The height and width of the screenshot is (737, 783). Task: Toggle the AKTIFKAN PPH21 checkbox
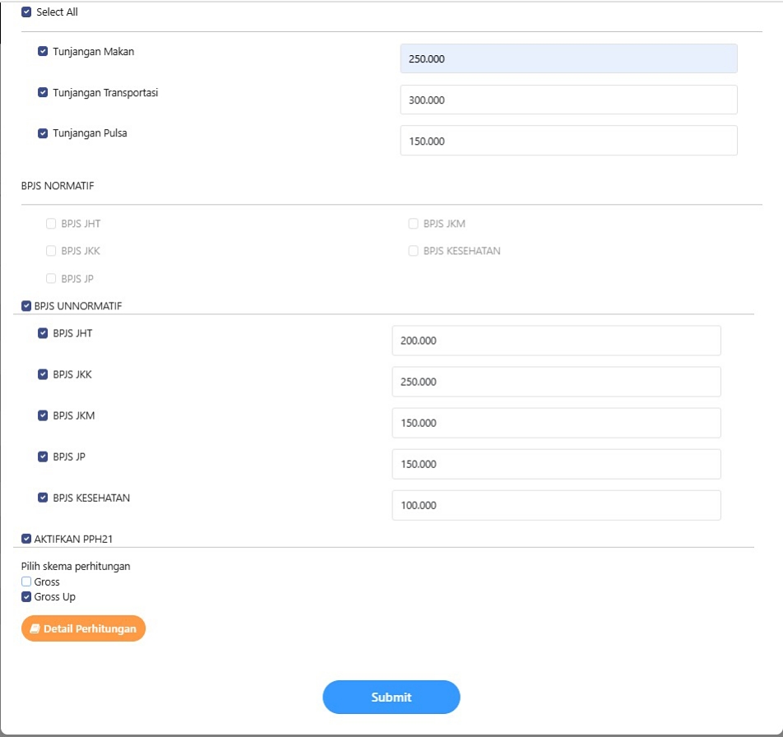pyautogui.click(x=26, y=540)
